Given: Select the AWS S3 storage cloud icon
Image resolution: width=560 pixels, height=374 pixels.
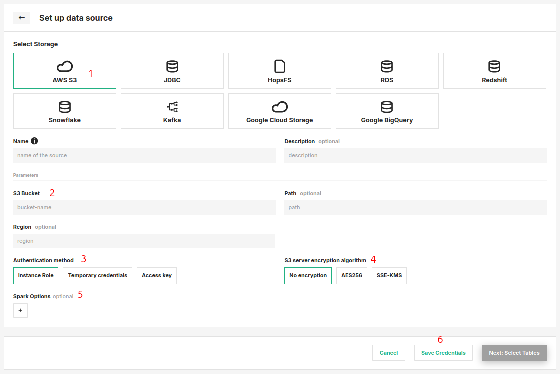Looking at the screenshot, I should click(65, 66).
